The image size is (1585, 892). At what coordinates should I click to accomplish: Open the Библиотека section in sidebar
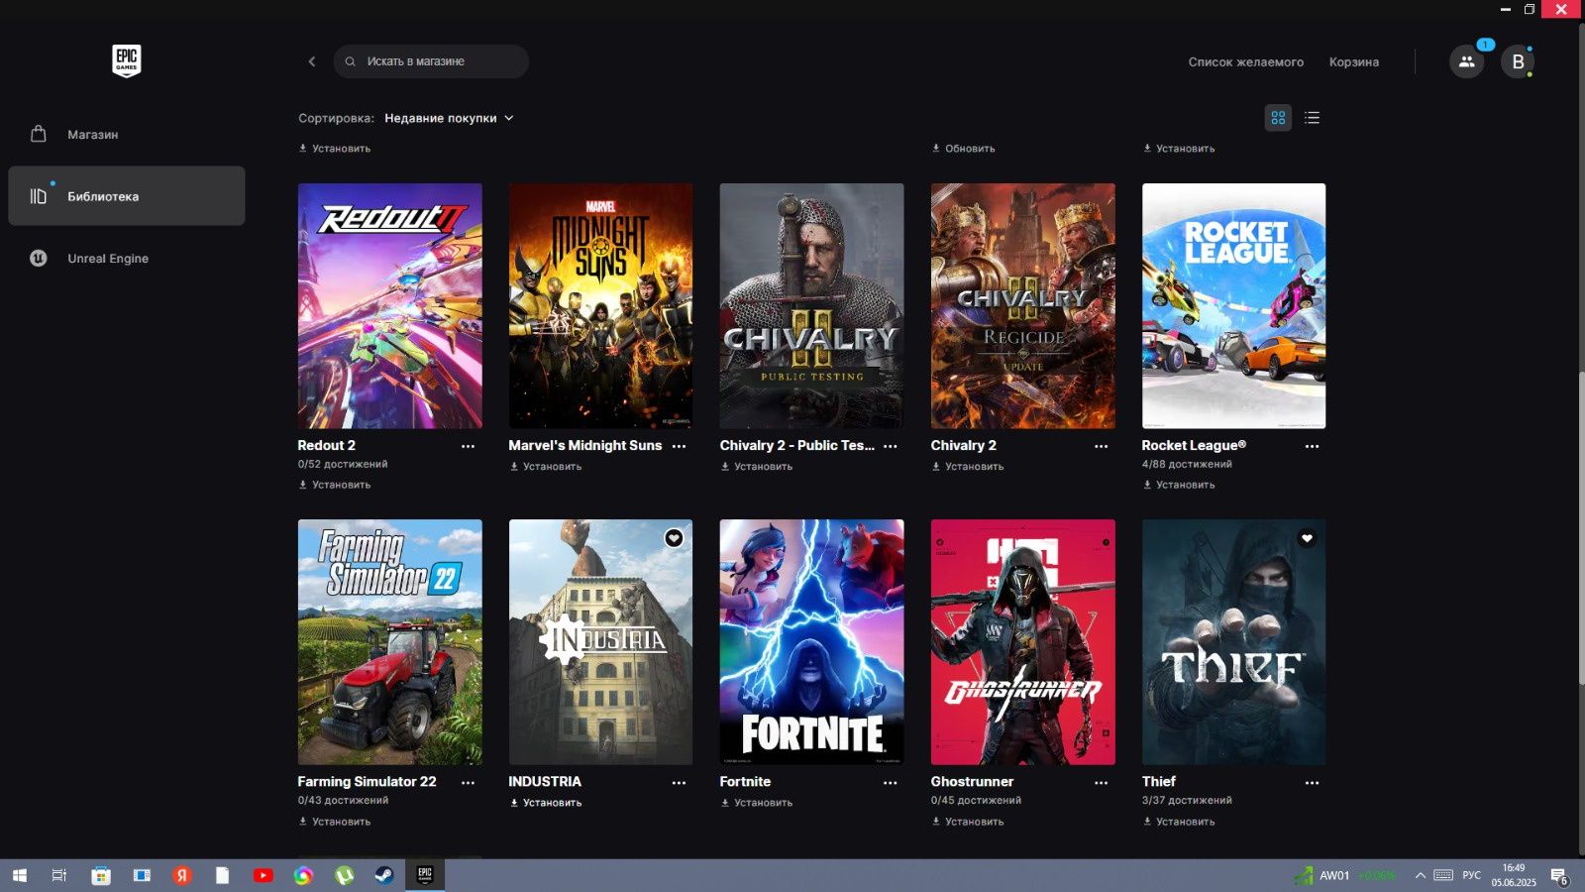point(127,196)
